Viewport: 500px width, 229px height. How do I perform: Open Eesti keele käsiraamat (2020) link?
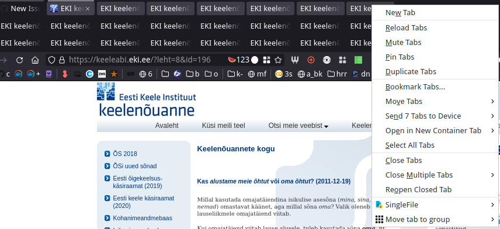coord(144,202)
